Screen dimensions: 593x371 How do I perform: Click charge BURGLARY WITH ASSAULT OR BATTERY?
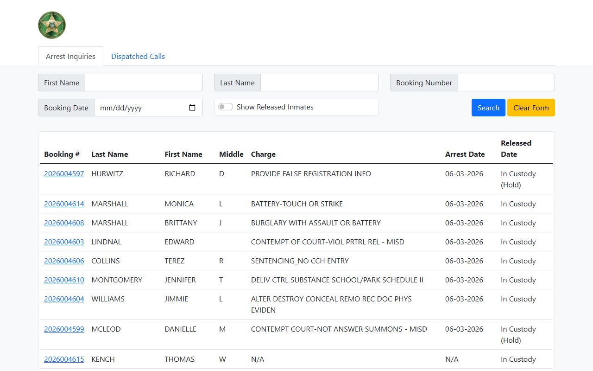(x=316, y=223)
